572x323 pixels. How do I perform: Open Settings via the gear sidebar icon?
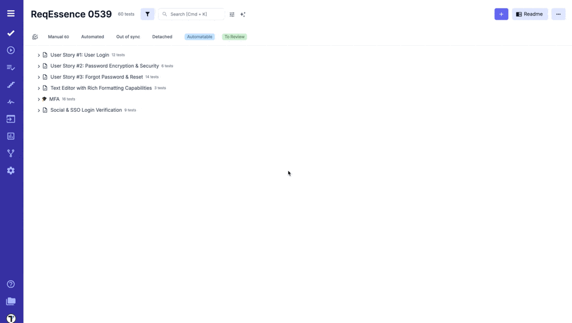11,171
